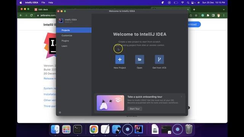Select the 'Edit: deck' Chrome tab
Screen dimensions: 244x137
click(x=43, y=10)
